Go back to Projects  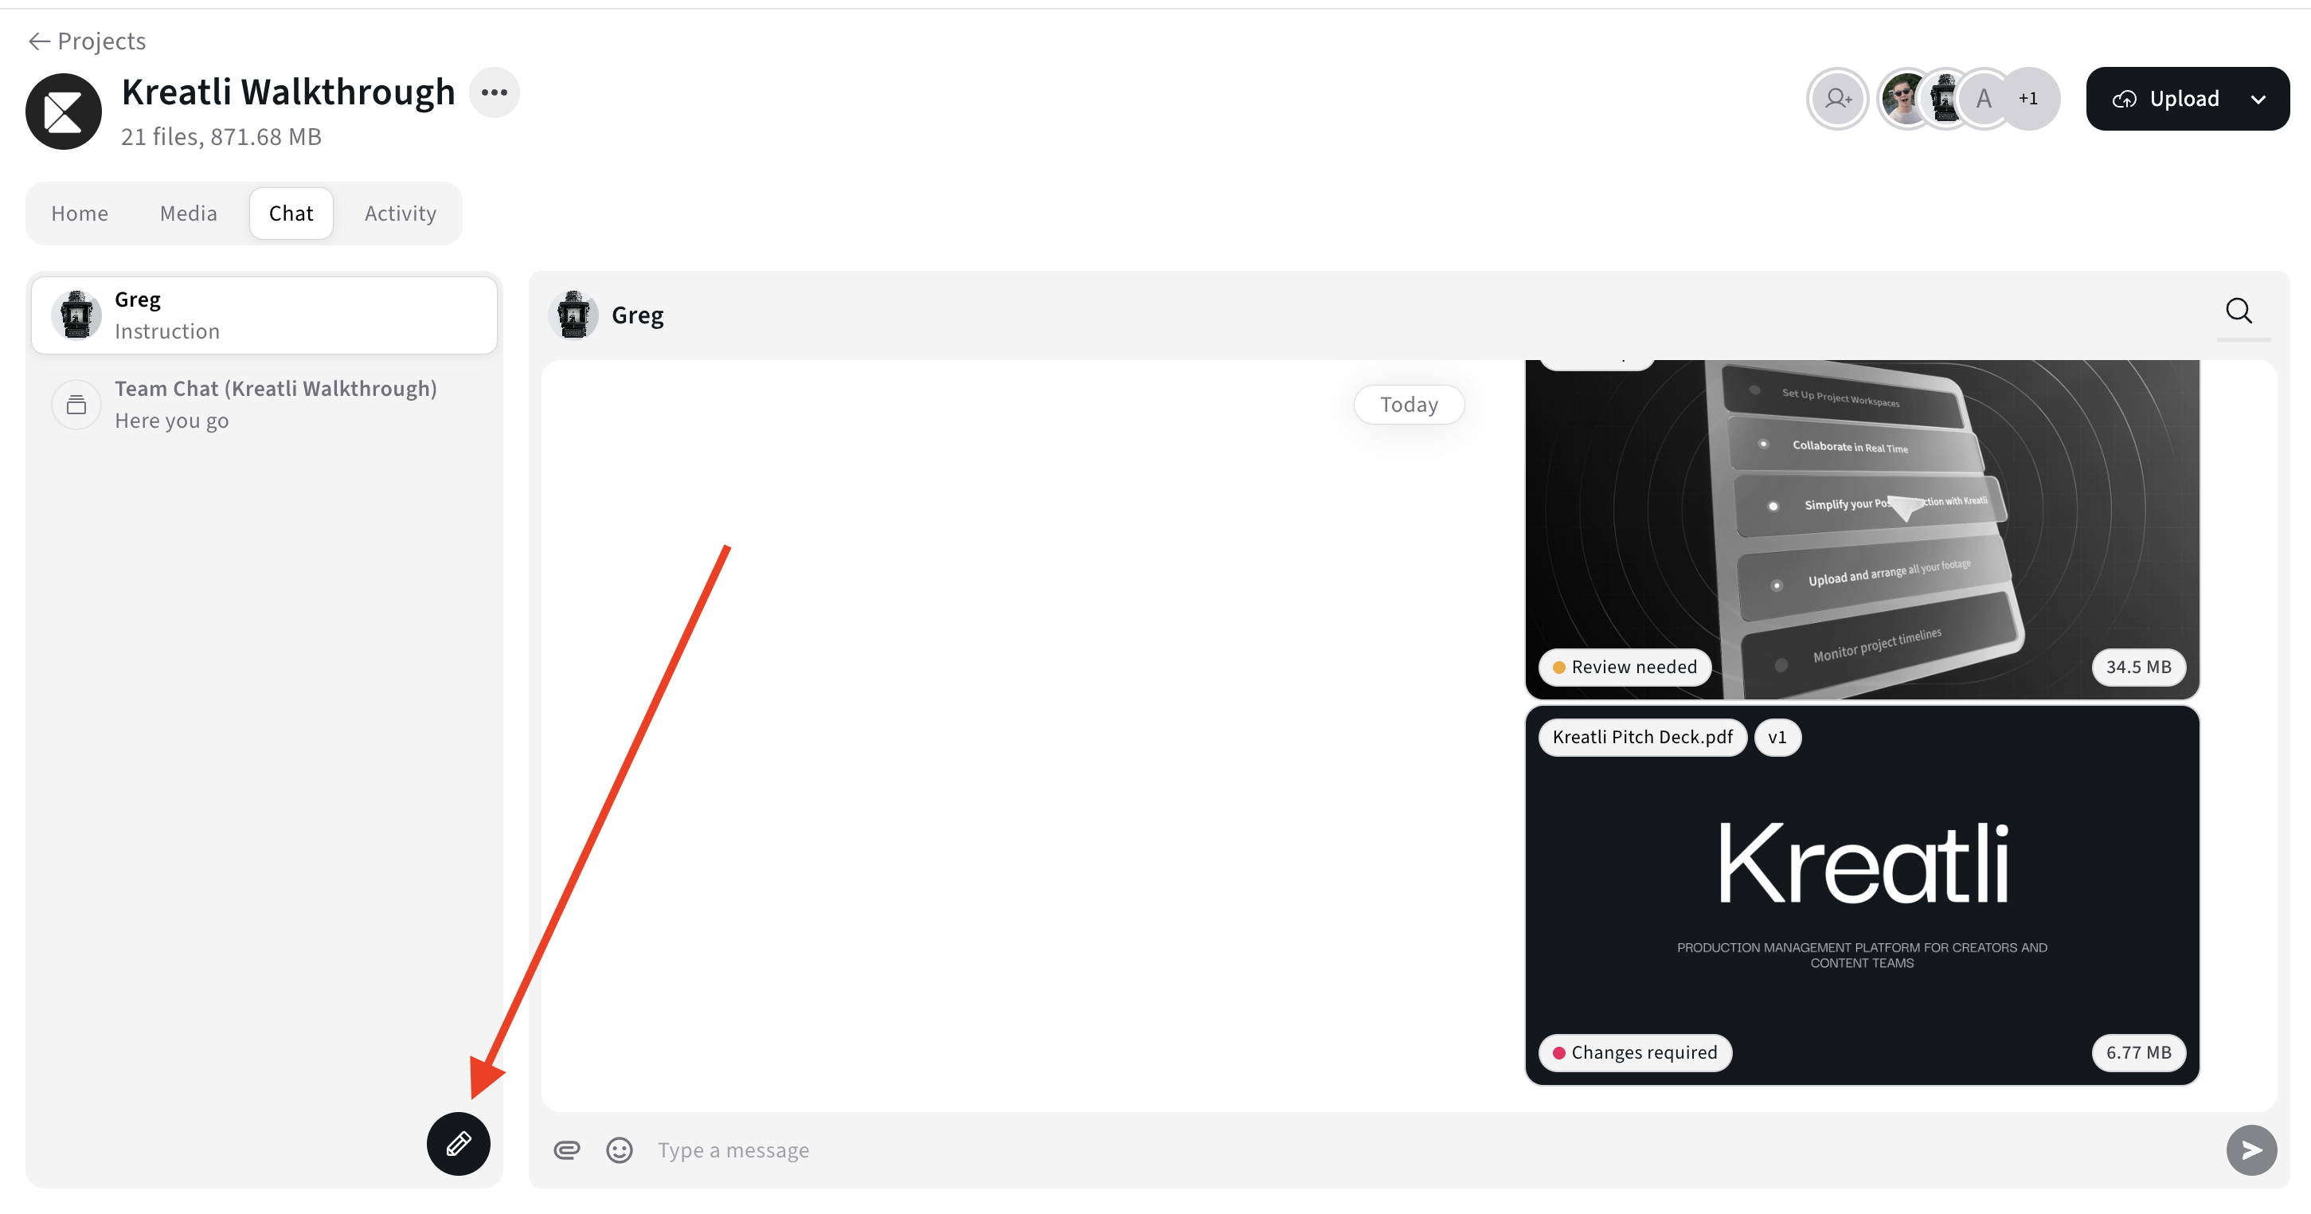click(87, 41)
